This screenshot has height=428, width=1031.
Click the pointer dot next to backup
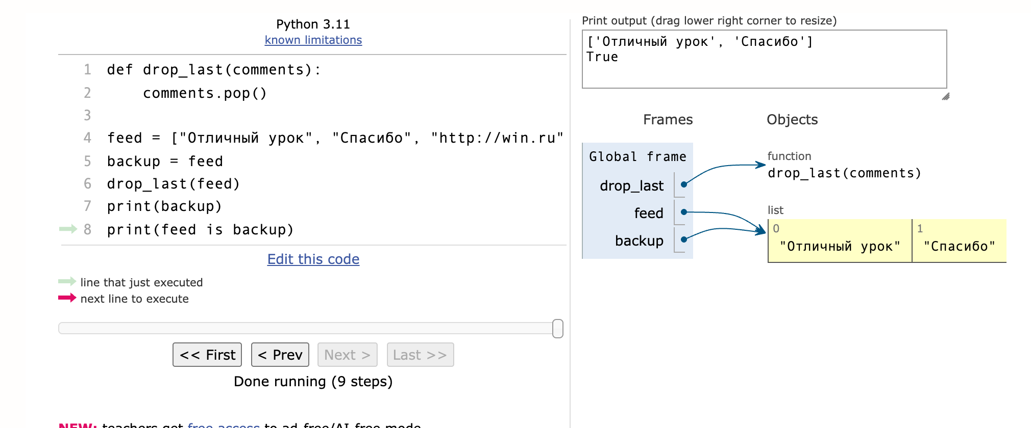(684, 239)
